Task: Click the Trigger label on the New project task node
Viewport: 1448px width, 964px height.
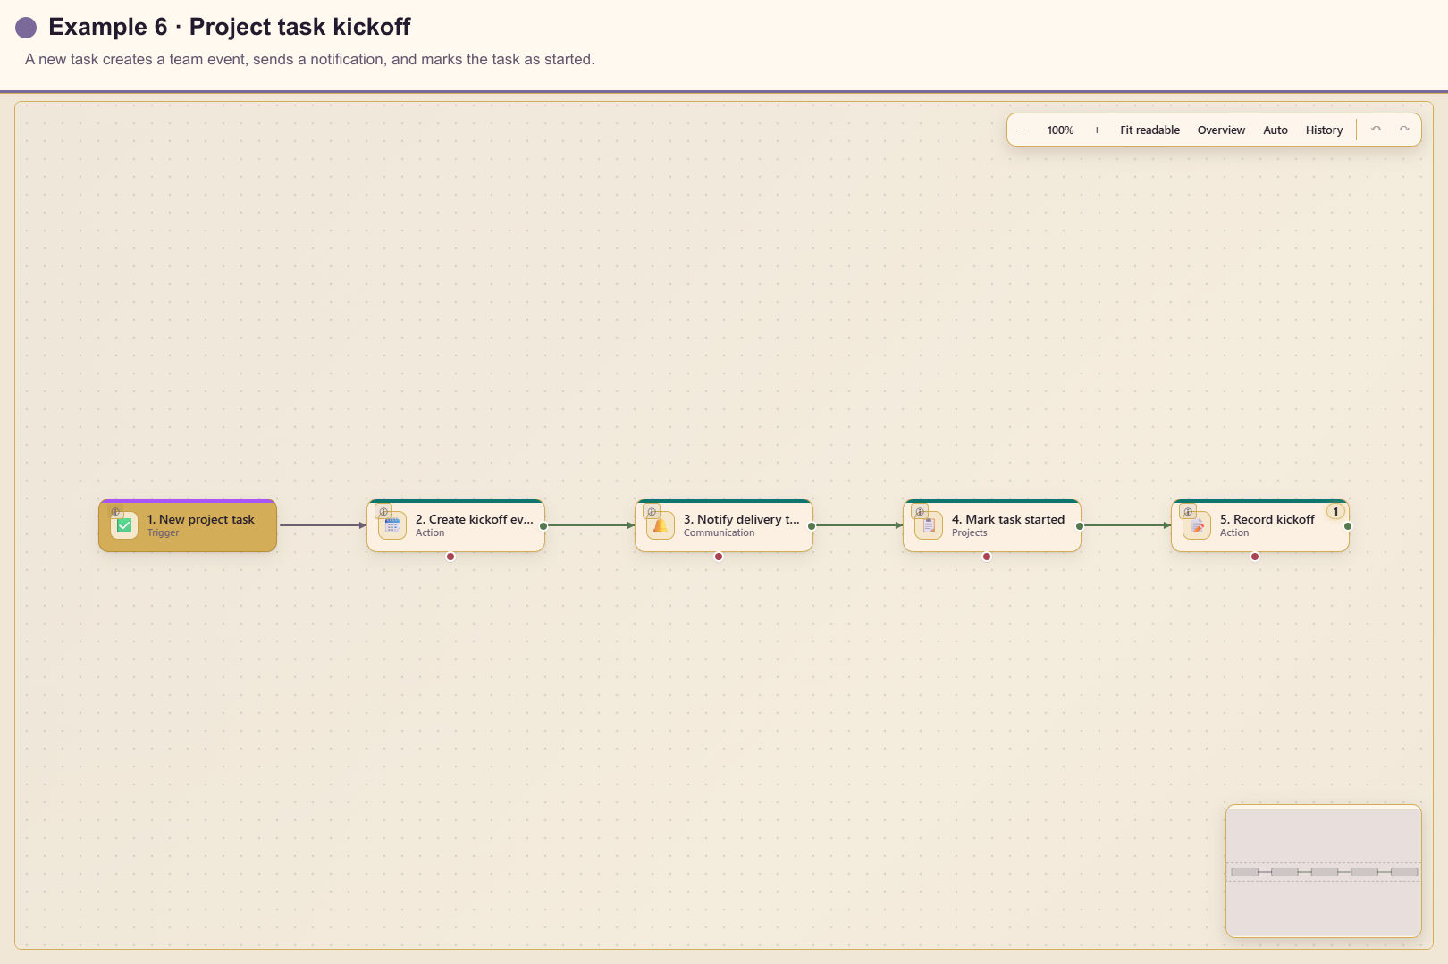Action: [x=163, y=533]
